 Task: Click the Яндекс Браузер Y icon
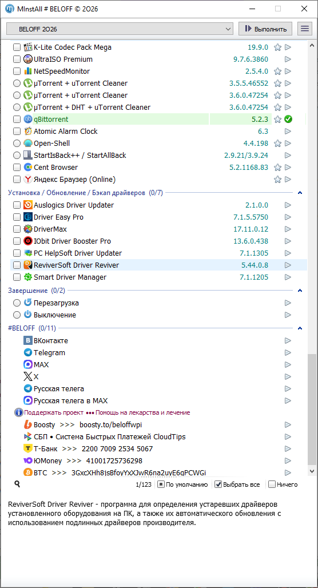[28, 179]
